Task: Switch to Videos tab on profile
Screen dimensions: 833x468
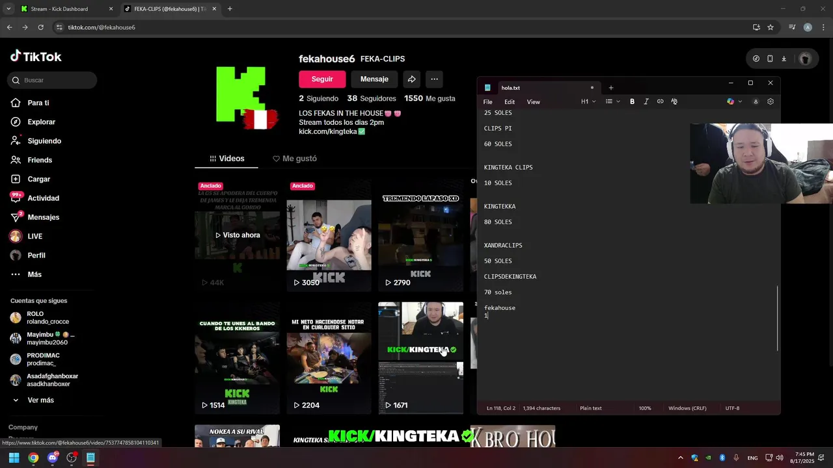Action: [226, 159]
